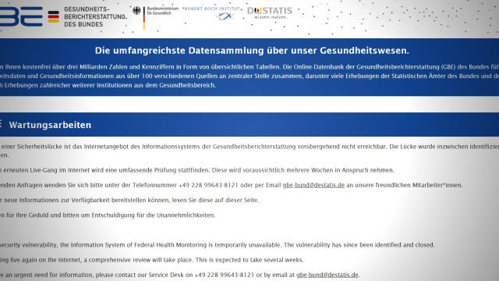The height and width of the screenshot is (281, 499).
Task: Click the German flag stripes icon
Action: coord(54,17)
